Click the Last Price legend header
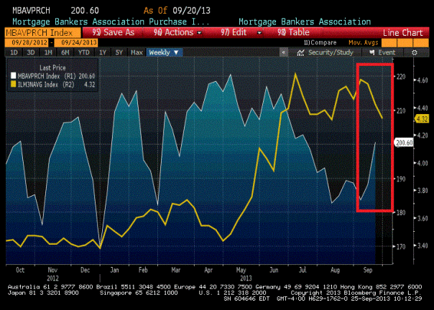Image resolution: width=434 pixels, height=310 pixels. [x=52, y=67]
